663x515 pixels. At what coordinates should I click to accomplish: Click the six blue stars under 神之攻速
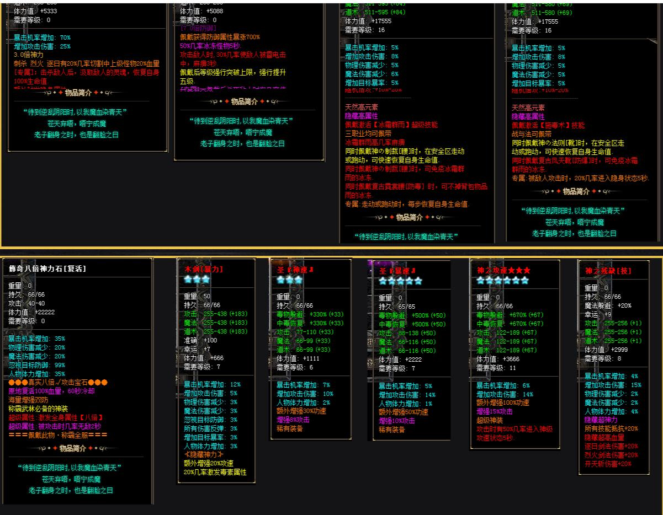(x=502, y=280)
